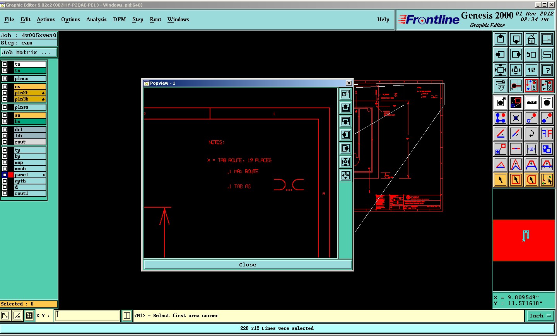Image resolution: width=557 pixels, height=336 pixels.
Task: Toggle checkbox for layer plncs
Action: pyautogui.click(x=5, y=78)
